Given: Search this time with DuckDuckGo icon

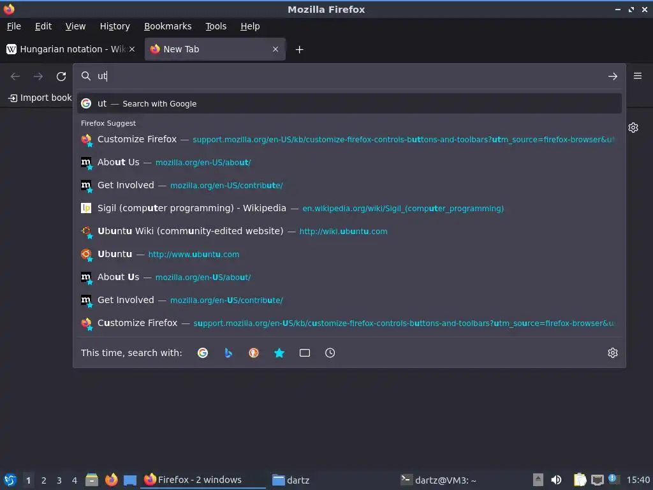Looking at the screenshot, I should 254,353.
